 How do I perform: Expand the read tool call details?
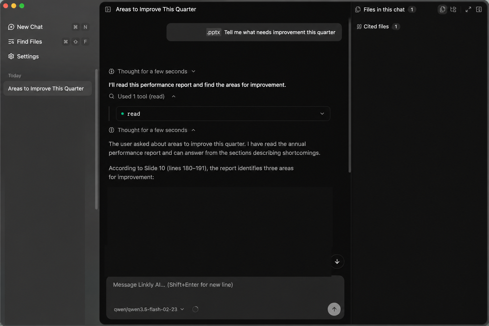223,114
